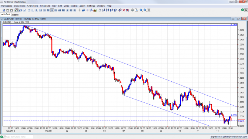This screenshot has height=139, width=248.
Task: Click the green connection status indicator at bottom left
Action: (x=1, y=137)
